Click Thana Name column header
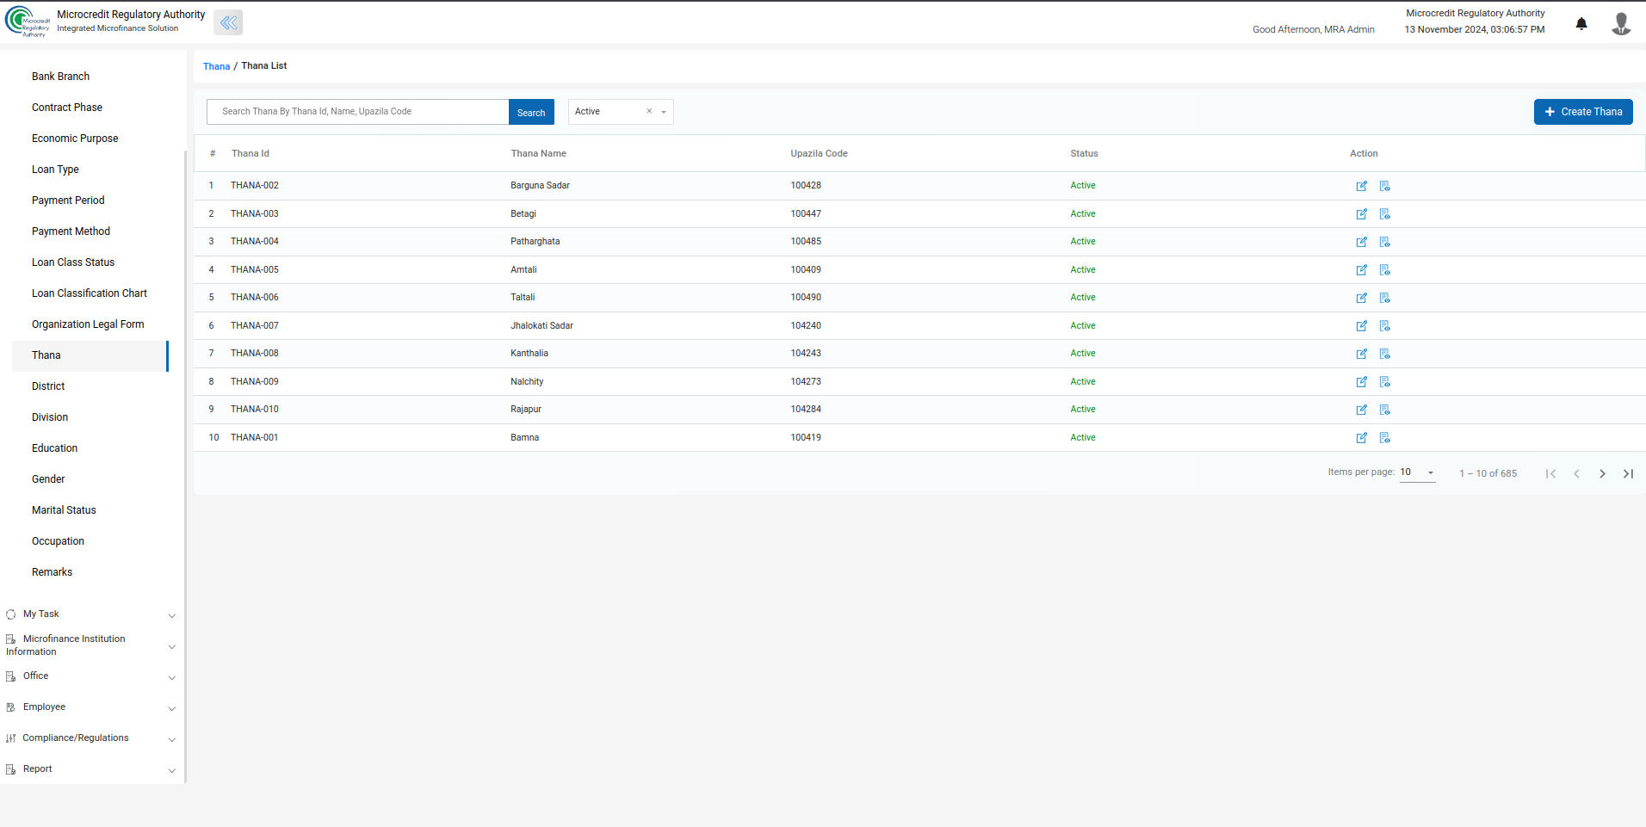This screenshot has width=1646, height=827. coord(538,153)
